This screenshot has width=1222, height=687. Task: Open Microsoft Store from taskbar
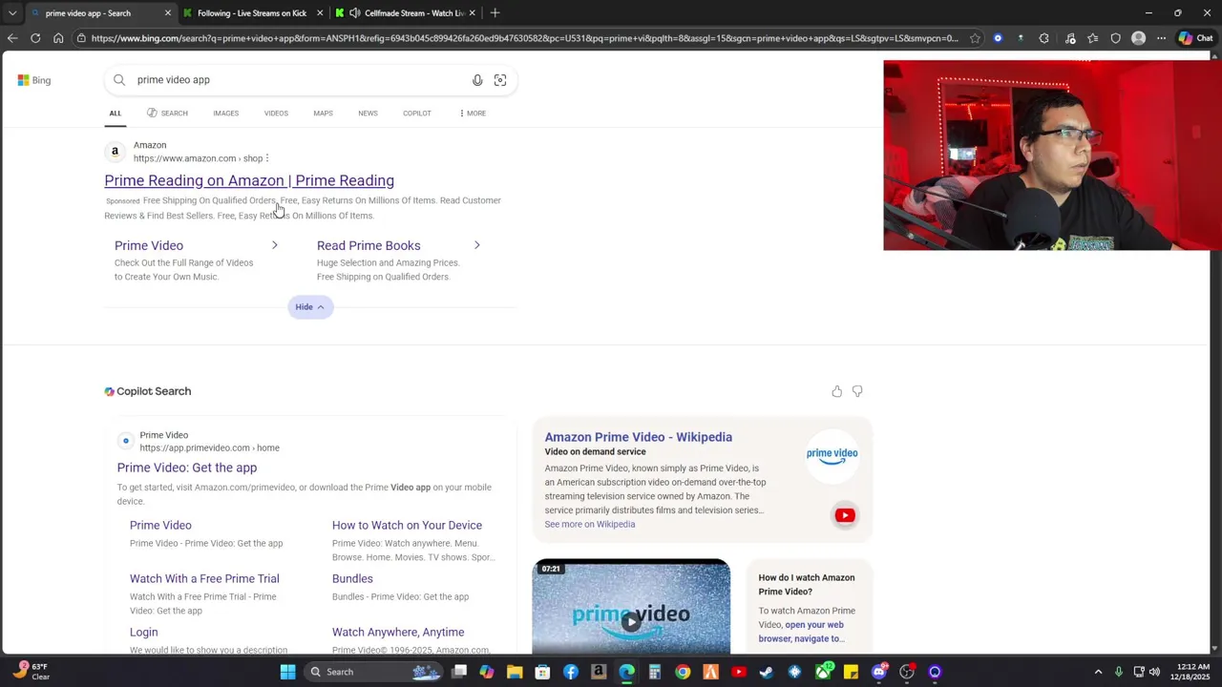(x=542, y=672)
